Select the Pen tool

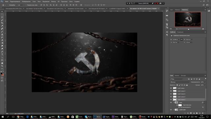click(x=2, y=52)
